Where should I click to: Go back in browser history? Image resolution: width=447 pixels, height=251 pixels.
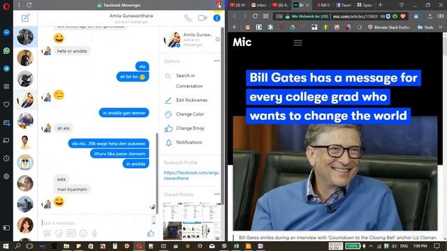coord(235,16)
